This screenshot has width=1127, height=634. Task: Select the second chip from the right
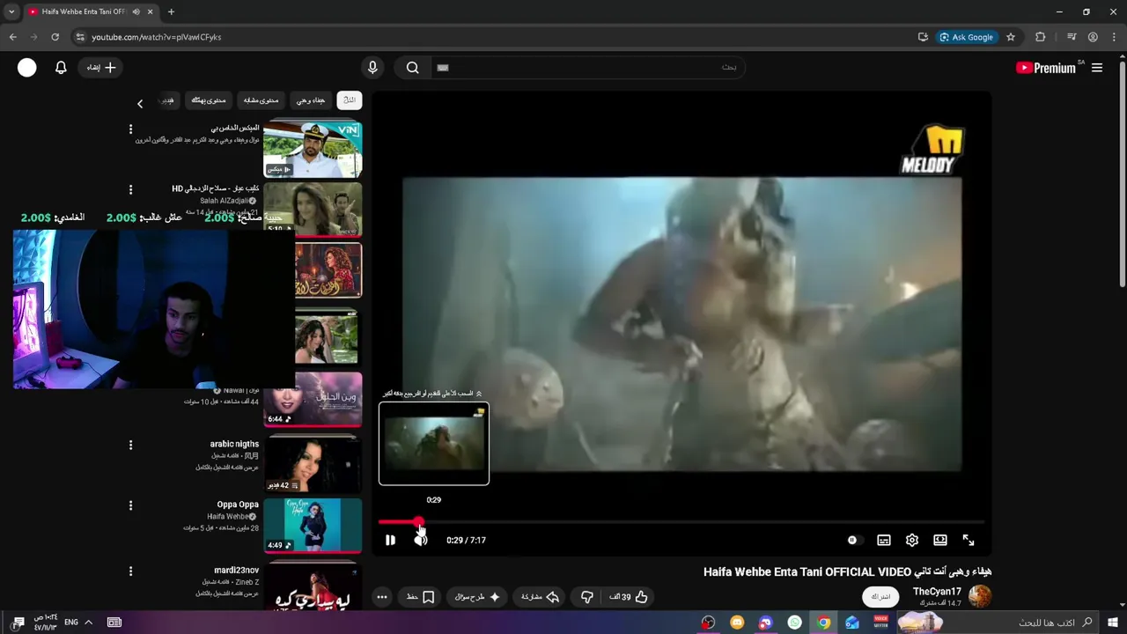[x=310, y=100]
